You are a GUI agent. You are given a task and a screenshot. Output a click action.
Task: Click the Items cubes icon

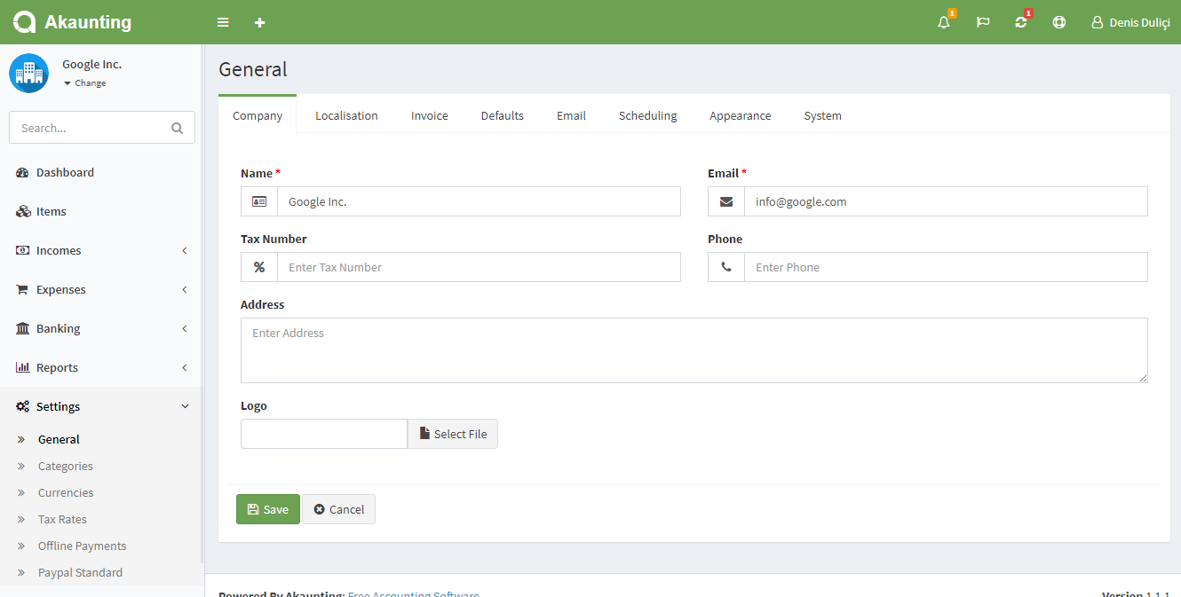[23, 211]
